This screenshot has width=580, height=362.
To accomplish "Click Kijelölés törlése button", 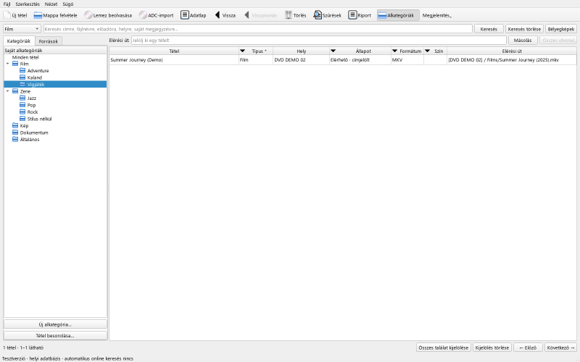I will 492,348.
